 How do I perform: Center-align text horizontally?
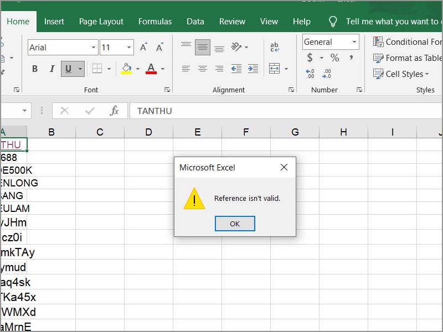[203, 69]
